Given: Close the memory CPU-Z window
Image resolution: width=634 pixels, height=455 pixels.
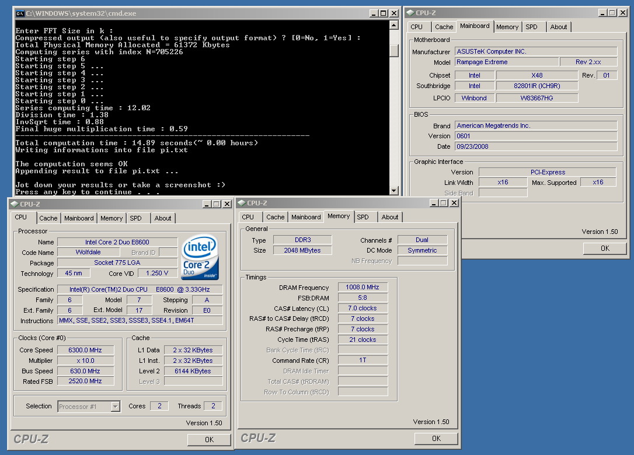Looking at the screenshot, I should coord(454,203).
